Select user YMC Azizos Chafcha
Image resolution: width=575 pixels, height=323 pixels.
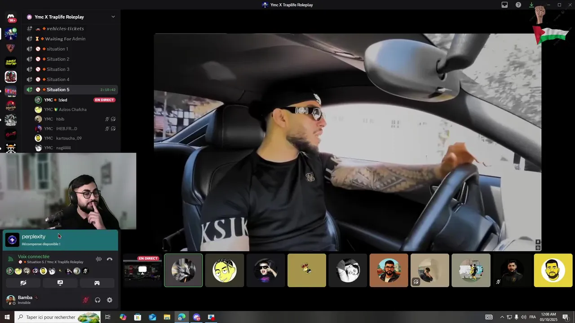click(75, 109)
